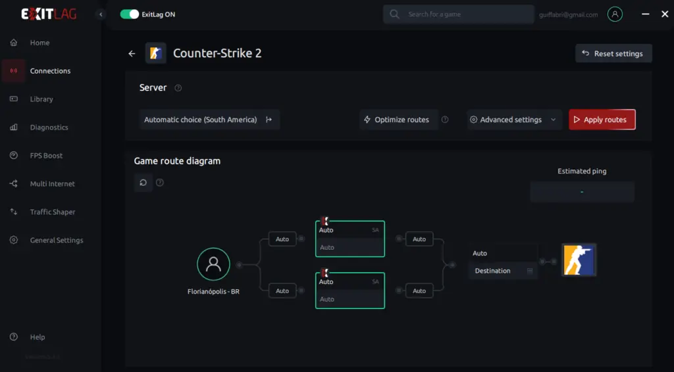Click the refresh route diagram icon
The width and height of the screenshot is (674, 372).
[143, 183]
